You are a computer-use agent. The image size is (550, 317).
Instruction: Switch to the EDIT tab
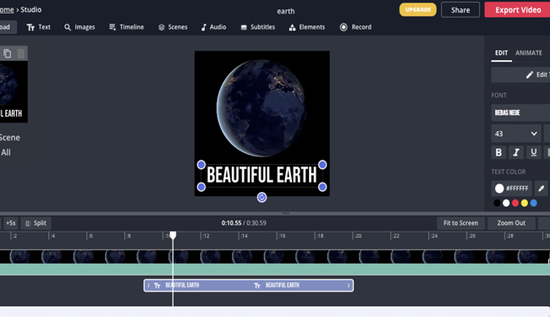point(501,53)
